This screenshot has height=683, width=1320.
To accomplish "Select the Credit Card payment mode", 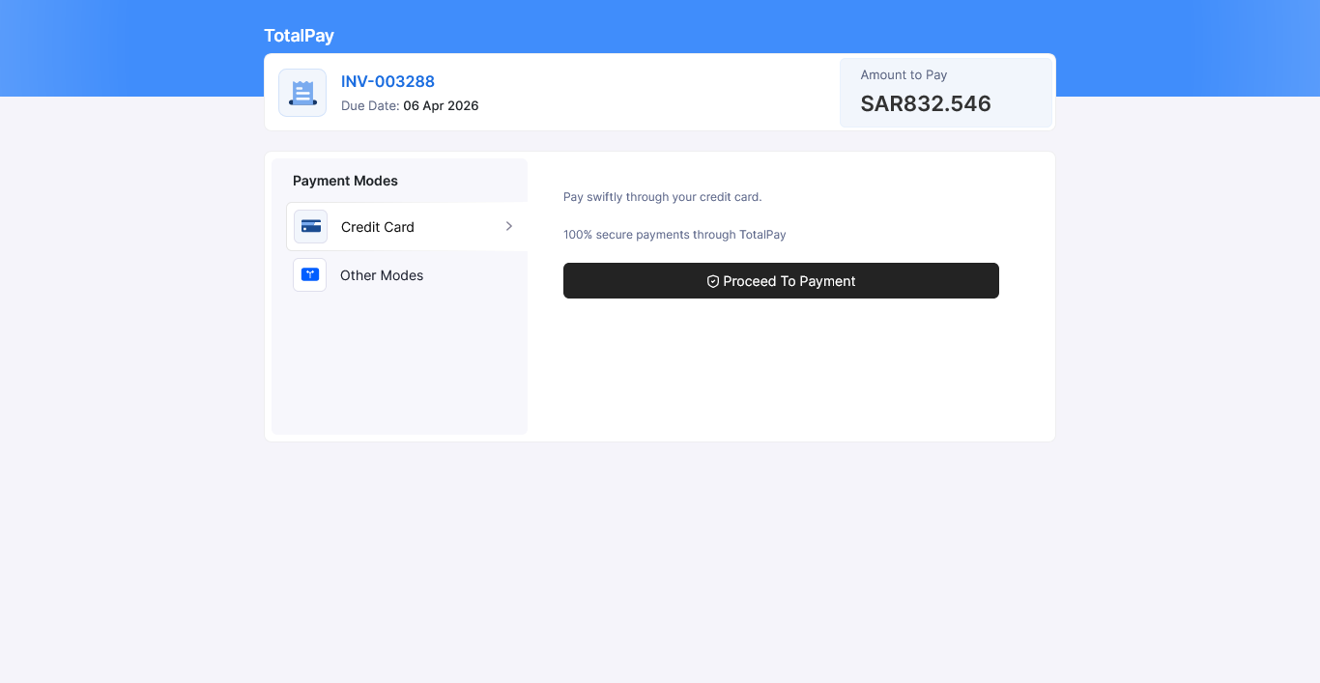I will (x=407, y=226).
